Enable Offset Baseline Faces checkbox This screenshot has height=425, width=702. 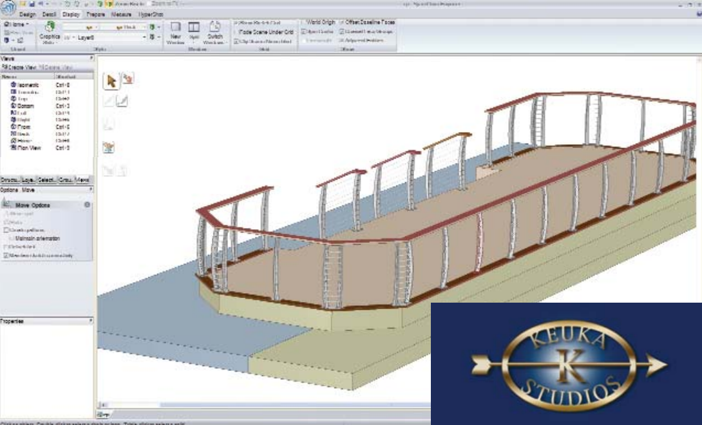pos(341,22)
